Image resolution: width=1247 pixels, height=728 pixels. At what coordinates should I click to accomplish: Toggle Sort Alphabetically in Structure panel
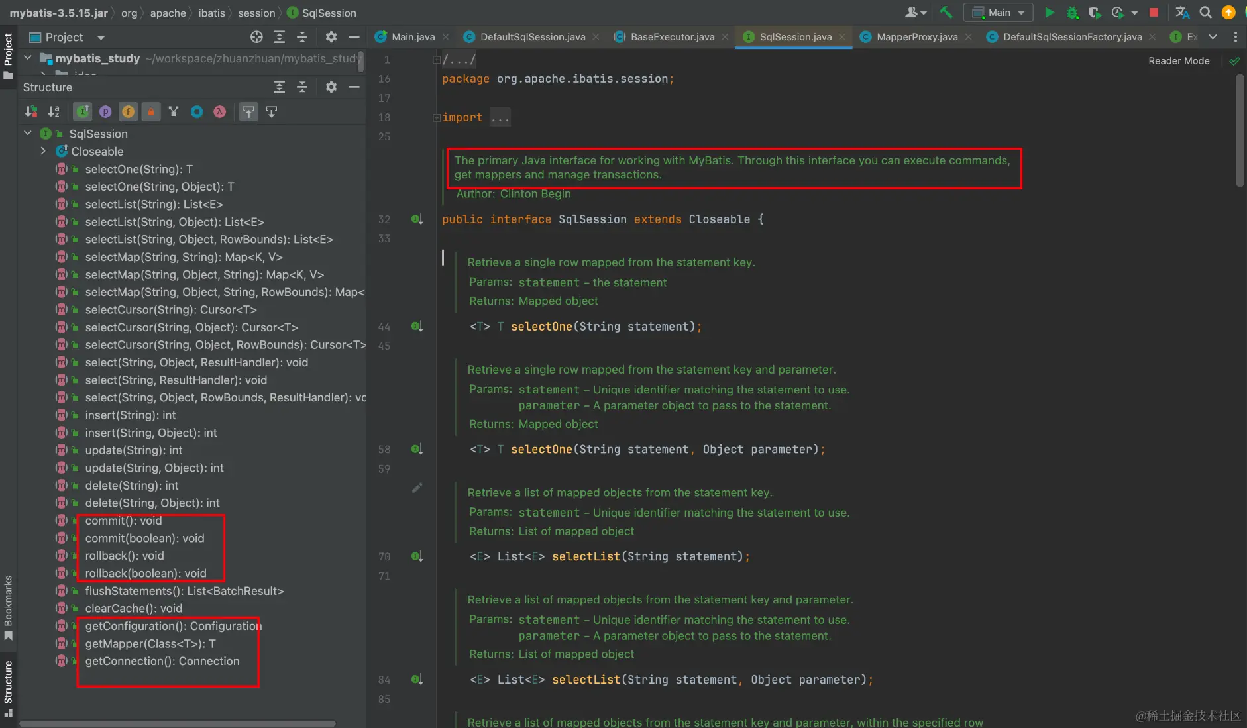(54, 112)
